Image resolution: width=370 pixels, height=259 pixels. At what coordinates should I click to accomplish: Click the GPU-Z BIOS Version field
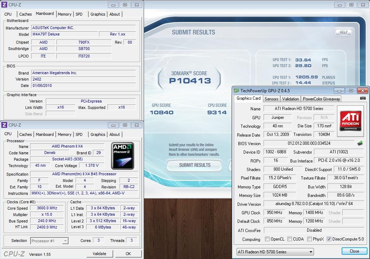[x=309, y=143]
